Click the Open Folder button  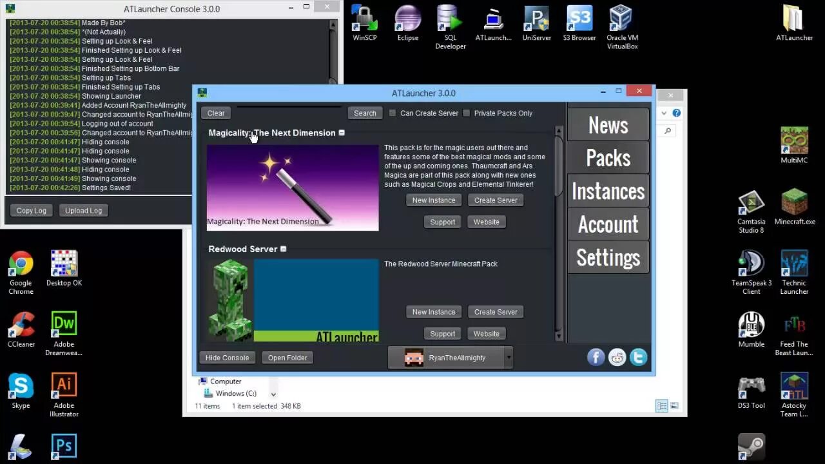(x=287, y=358)
